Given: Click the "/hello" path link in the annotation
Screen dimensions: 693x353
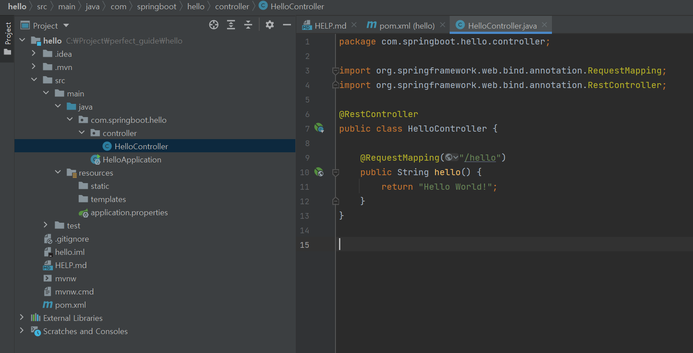Looking at the screenshot, I should pos(480,158).
